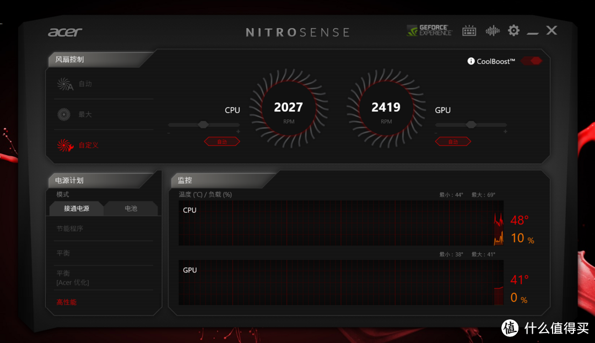Viewport: 595px width, 343px height.
Task: Open GeForce Experience from the header
Action: click(429, 30)
